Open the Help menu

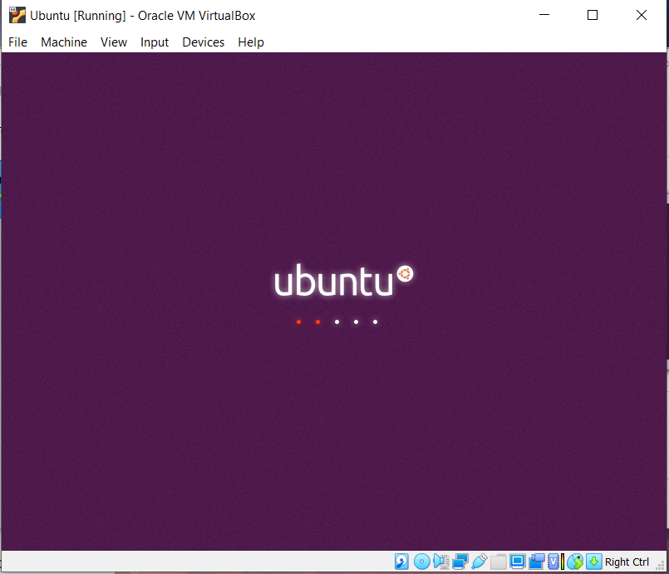coord(251,42)
